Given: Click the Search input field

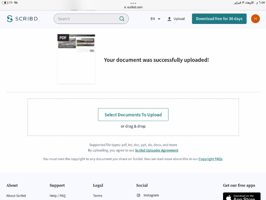Looking at the screenshot, I should (91, 19).
